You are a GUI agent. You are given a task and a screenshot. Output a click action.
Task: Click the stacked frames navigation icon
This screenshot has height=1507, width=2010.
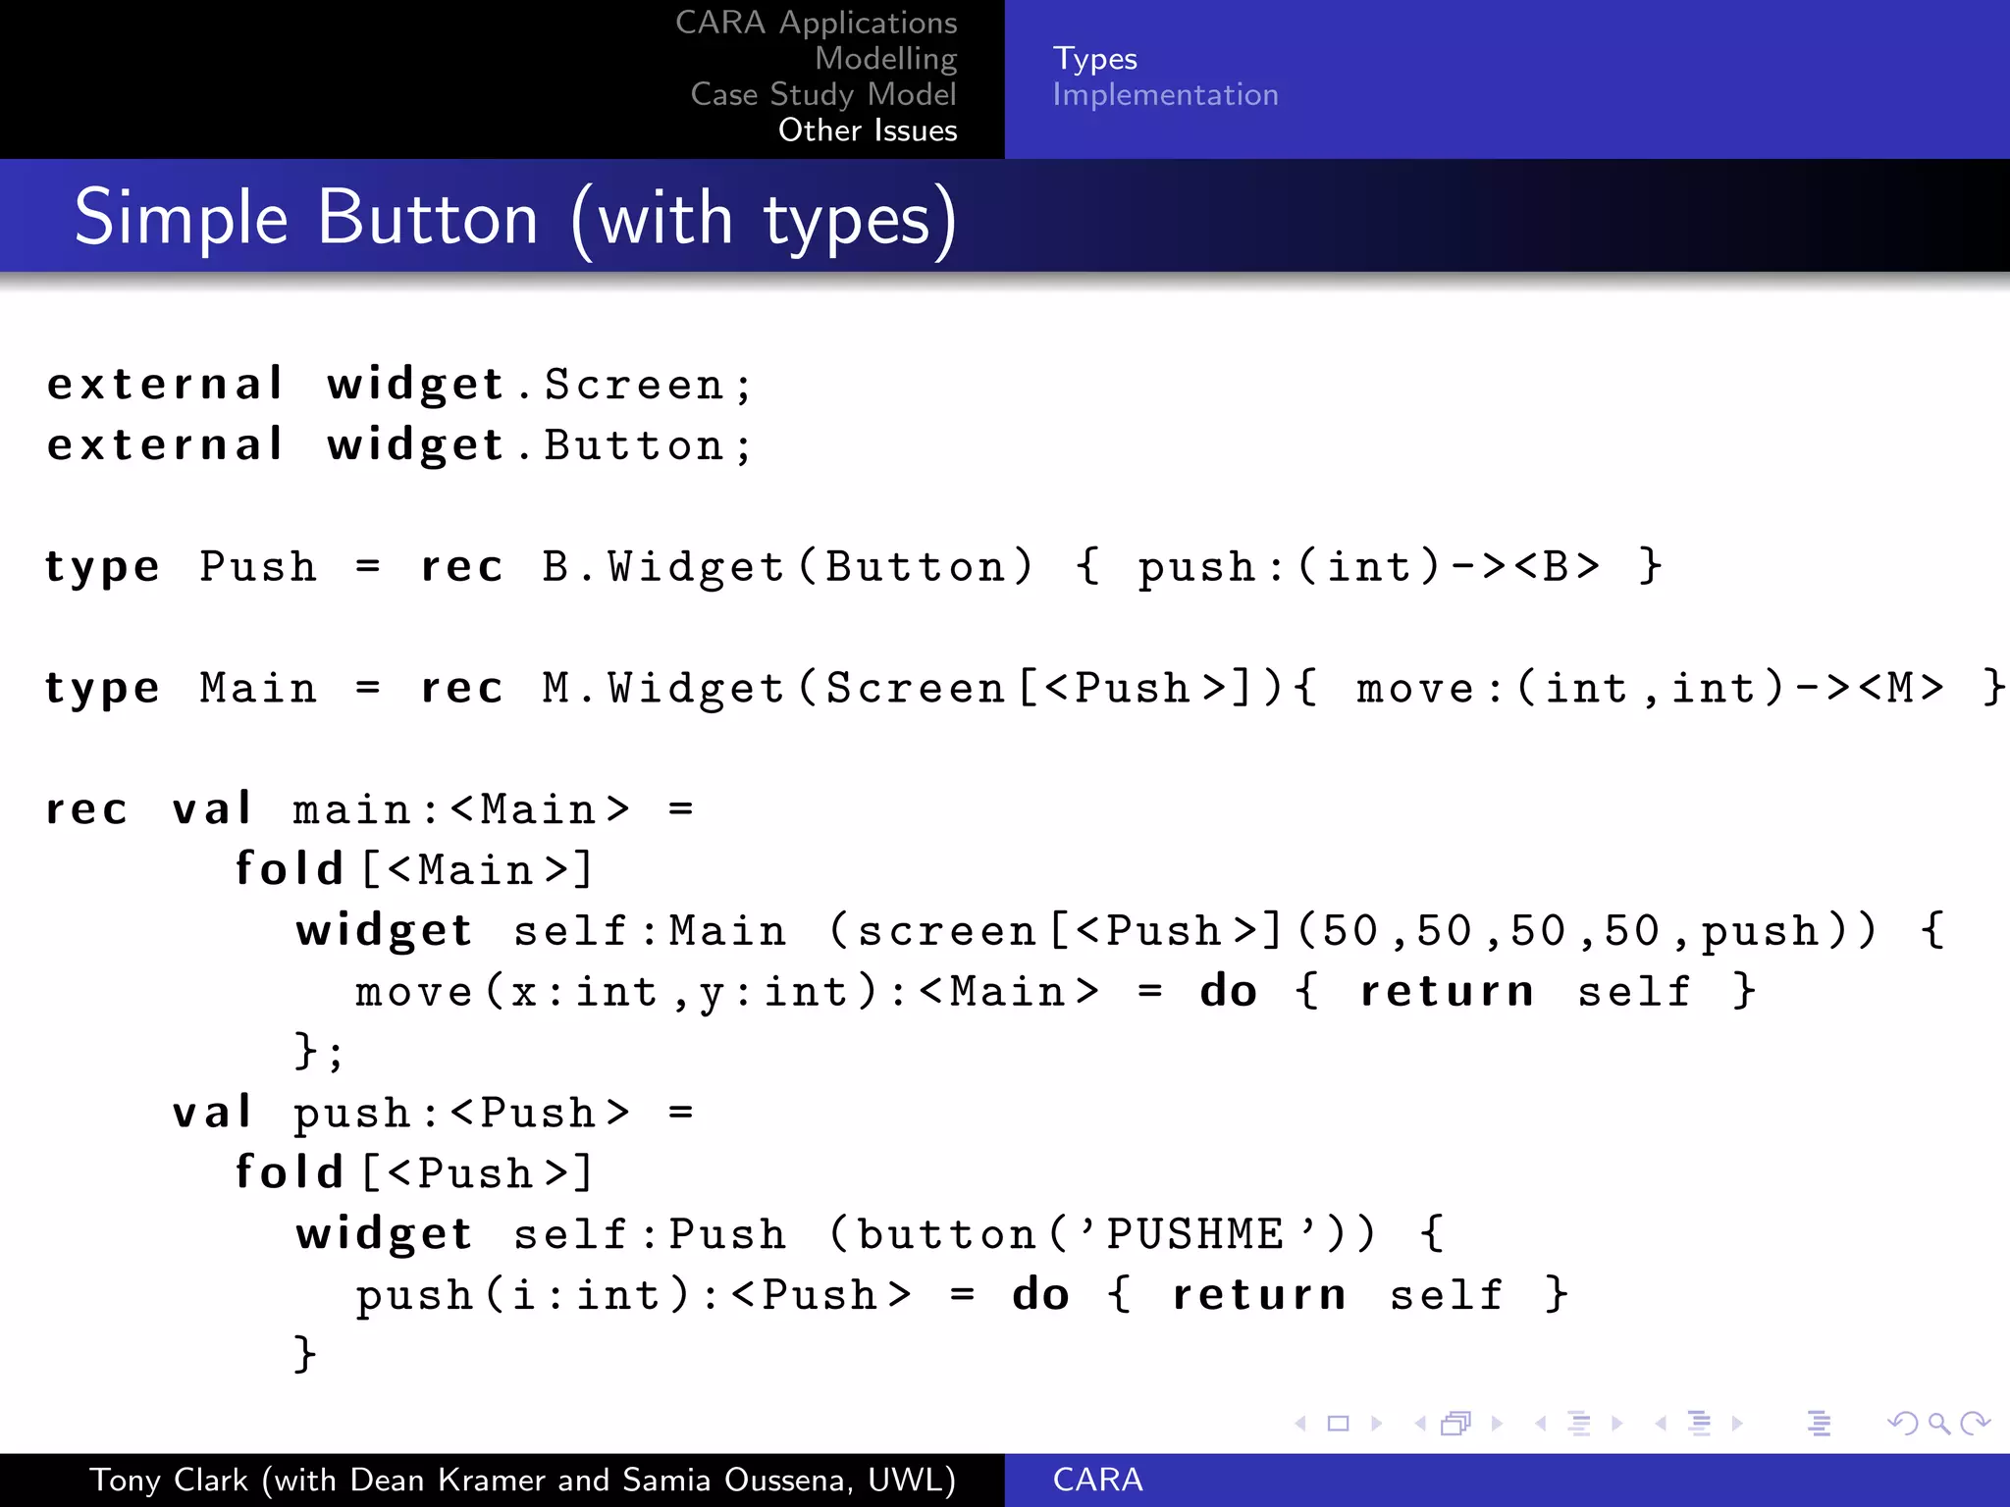click(x=1457, y=1424)
